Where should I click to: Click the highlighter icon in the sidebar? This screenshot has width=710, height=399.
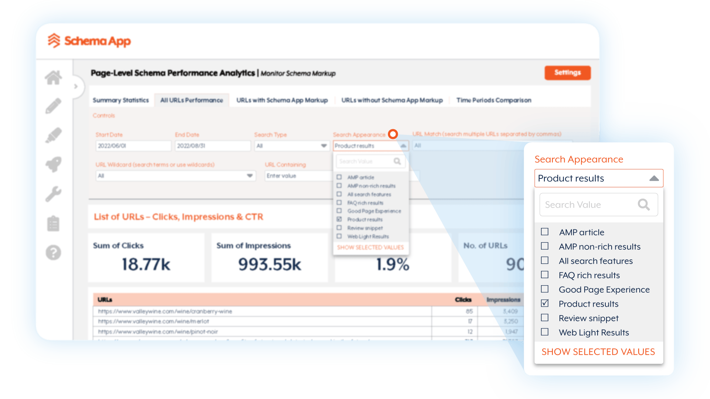53,134
